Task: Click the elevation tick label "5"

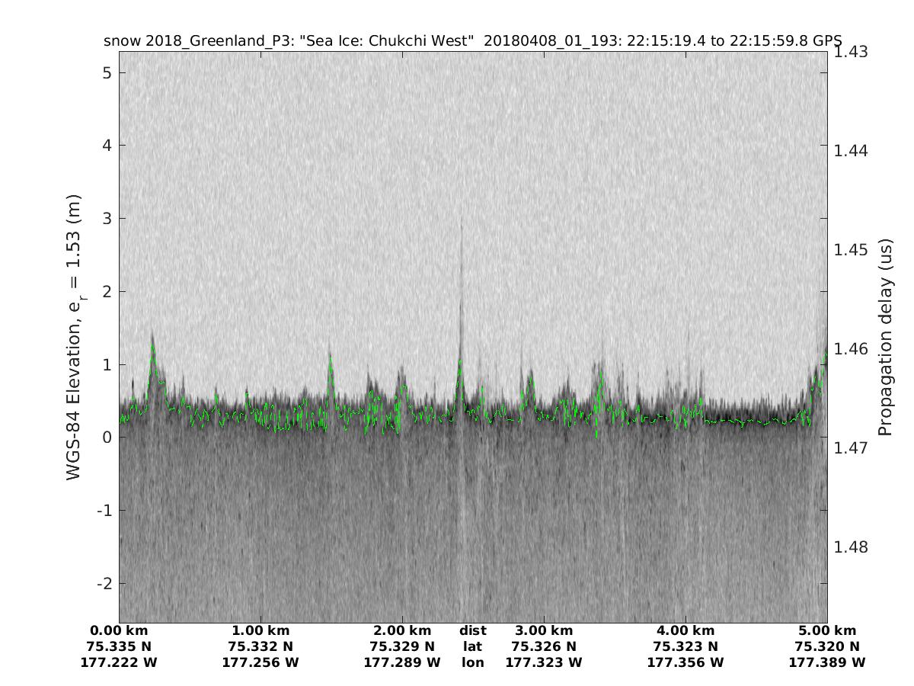Action: pos(108,72)
